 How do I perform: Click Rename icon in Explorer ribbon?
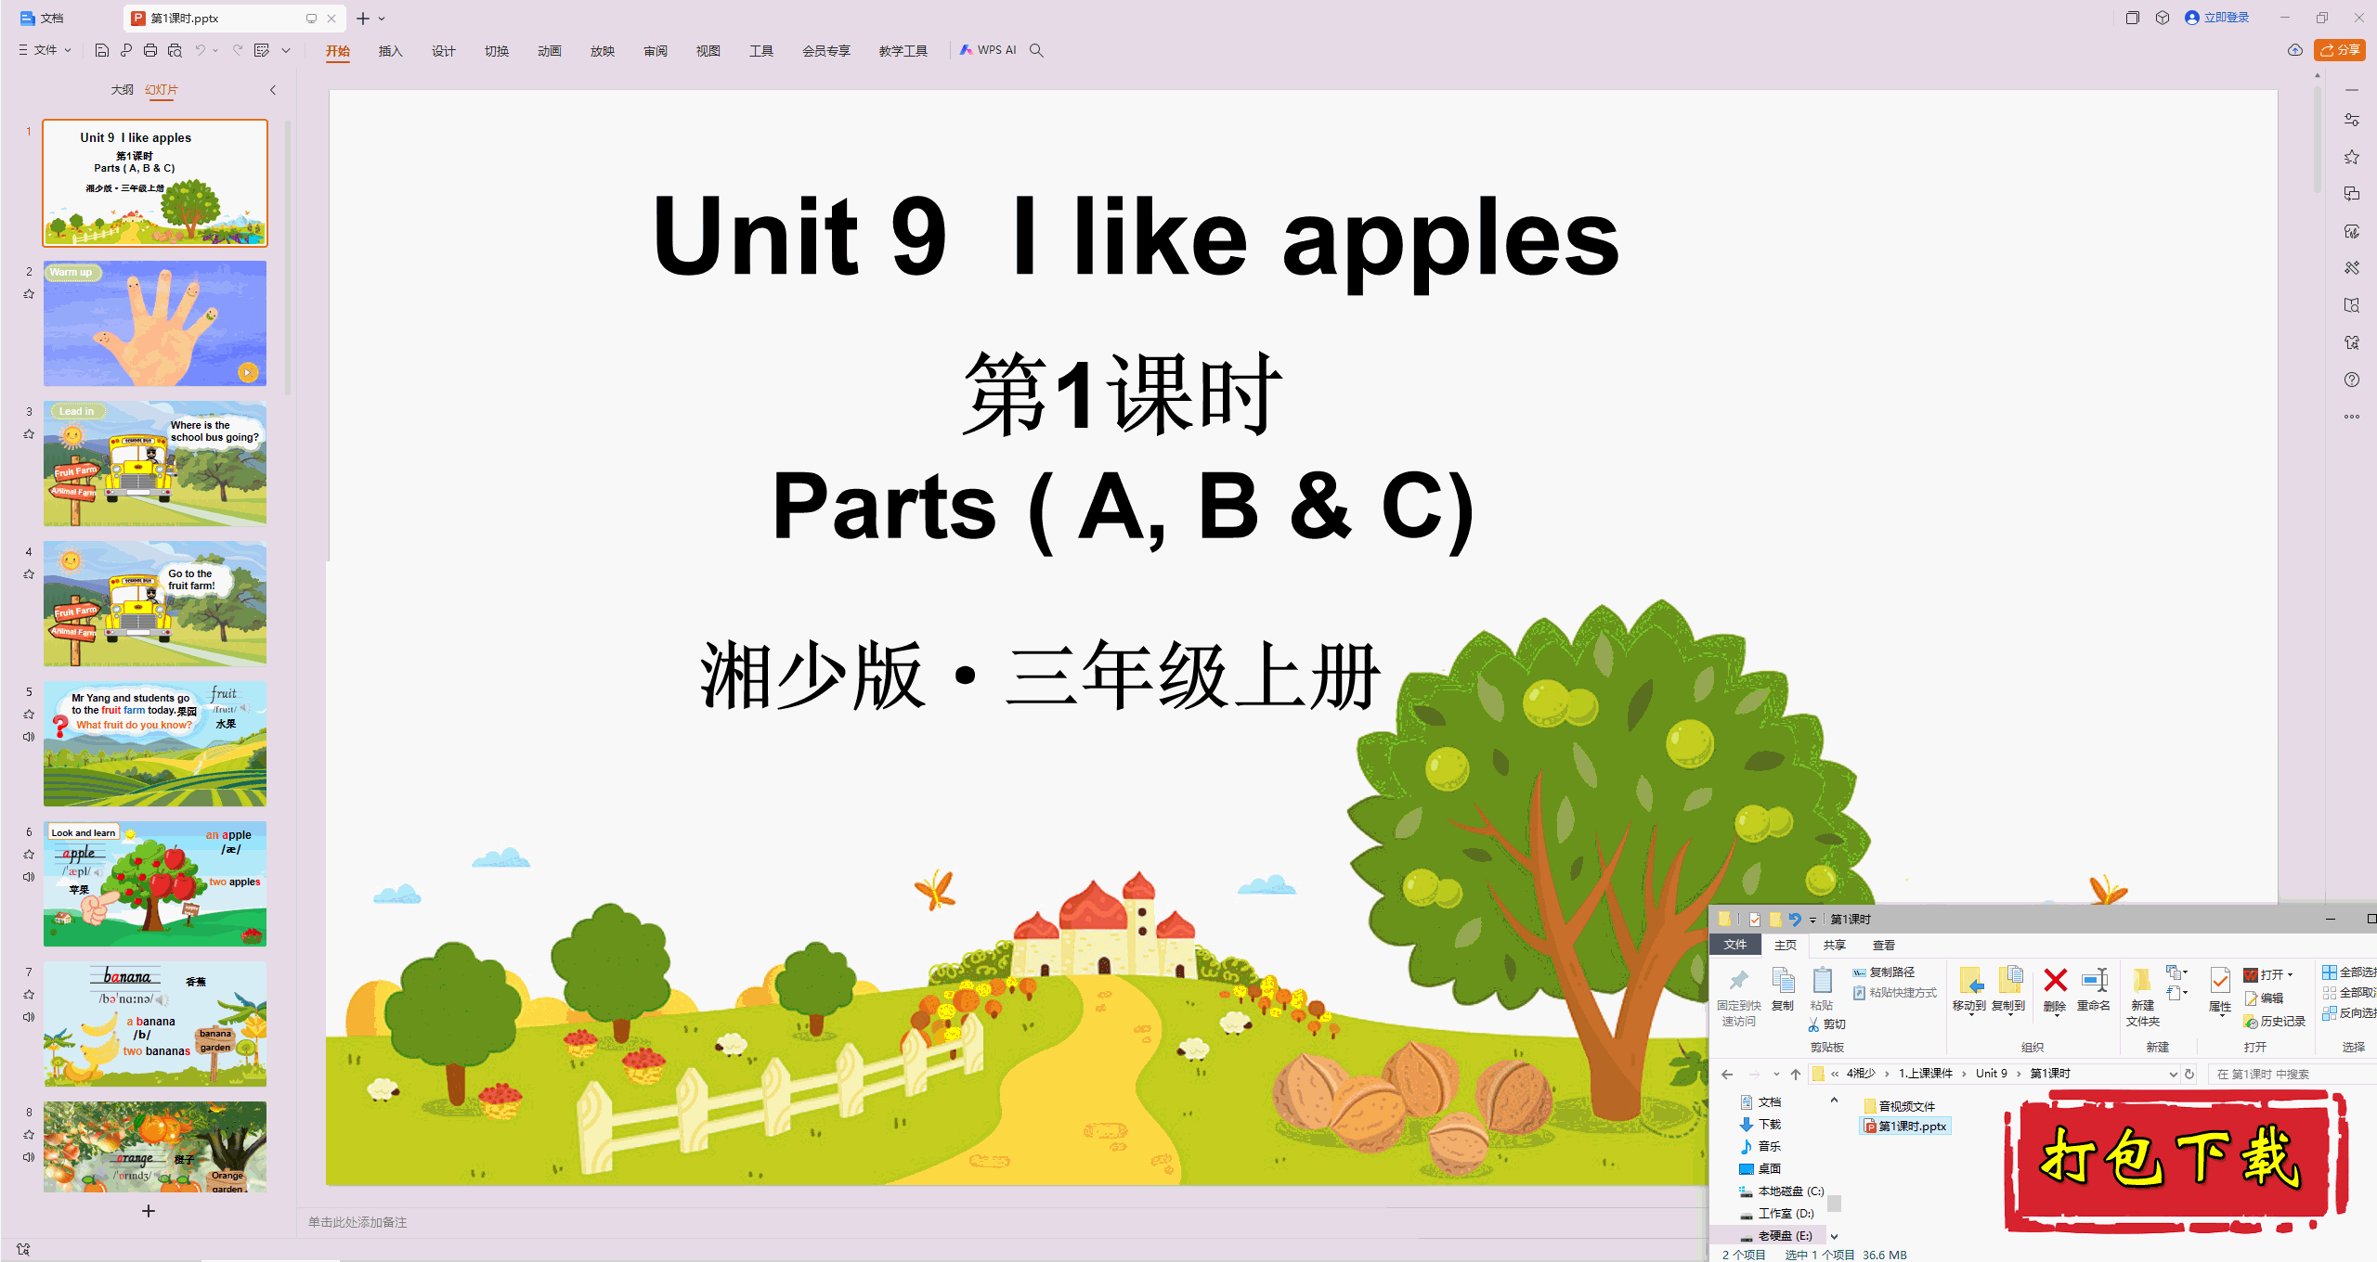point(2095,980)
